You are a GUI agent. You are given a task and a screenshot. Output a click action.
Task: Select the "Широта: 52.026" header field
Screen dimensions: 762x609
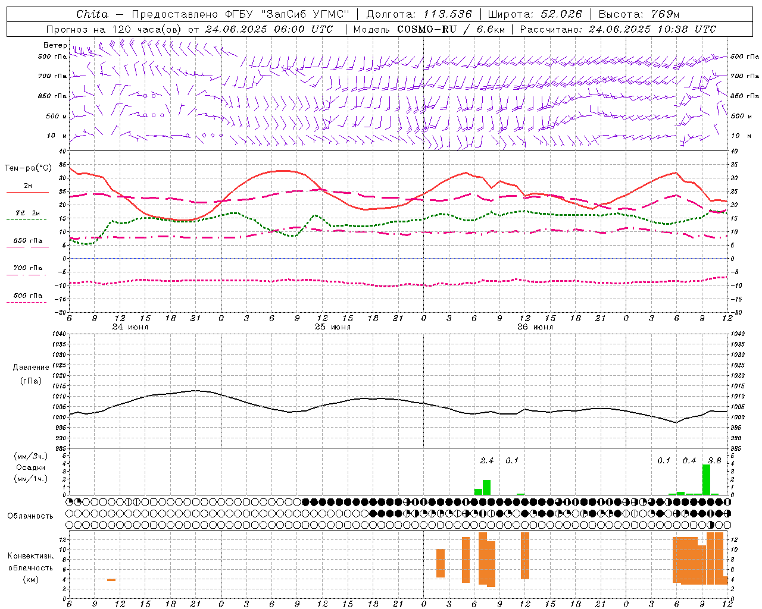535,14
